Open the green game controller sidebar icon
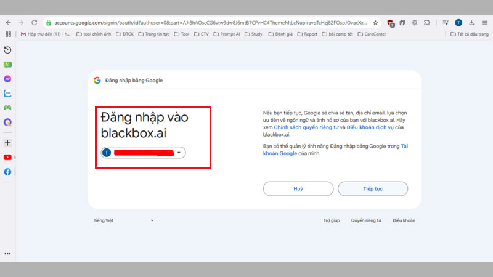 click(x=7, y=108)
